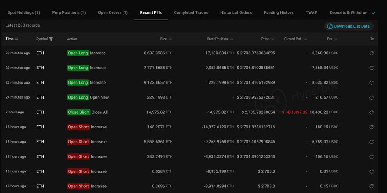The image size is (387, 193).
Task: Click Download List Data button
Action: click(349, 26)
